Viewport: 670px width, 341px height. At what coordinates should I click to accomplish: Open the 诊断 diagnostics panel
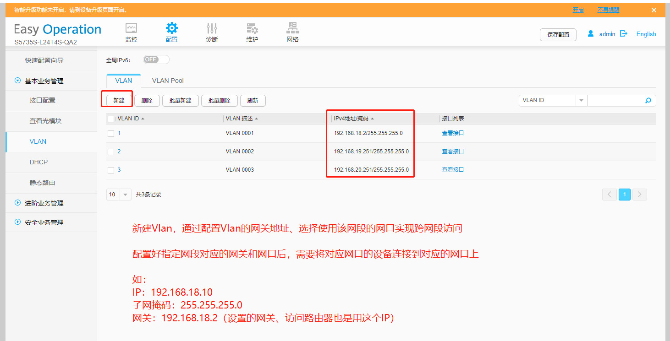click(212, 31)
